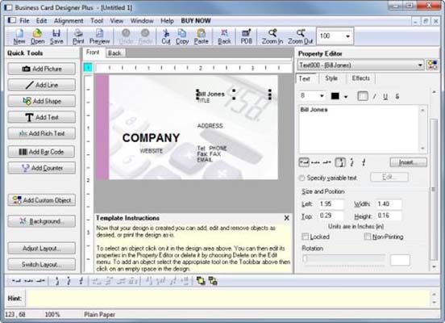Click Add Custom Object button
445x323 pixels.
pyautogui.click(x=42, y=200)
